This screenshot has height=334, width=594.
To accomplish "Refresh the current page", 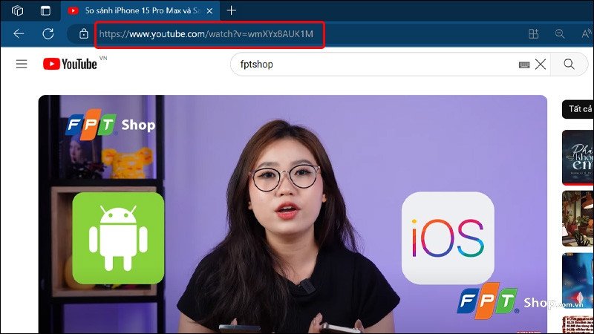I will click(48, 33).
